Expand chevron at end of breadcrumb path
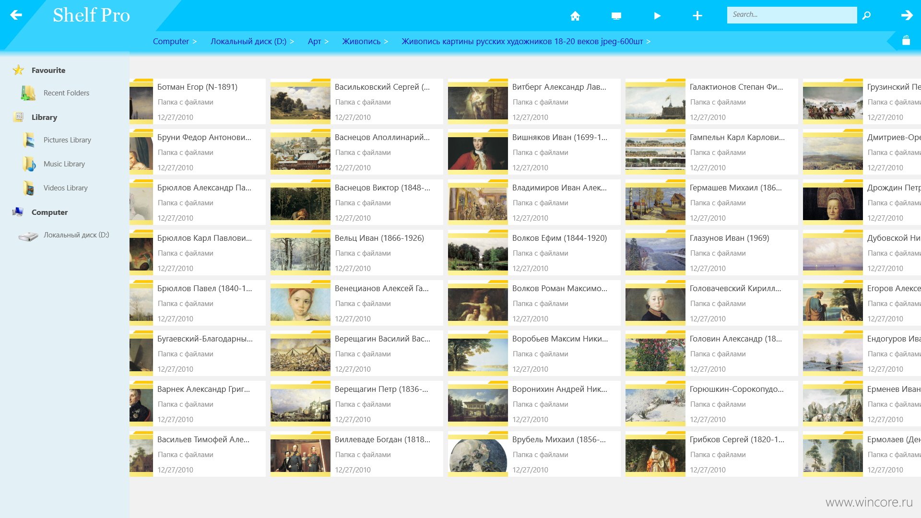Screen dimensions: 921x518 pyautogui.click(x=649, y=42)
